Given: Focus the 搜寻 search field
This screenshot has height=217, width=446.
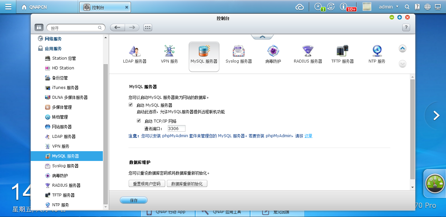Looking at the screenshot, I should click(x=76, y=28).
